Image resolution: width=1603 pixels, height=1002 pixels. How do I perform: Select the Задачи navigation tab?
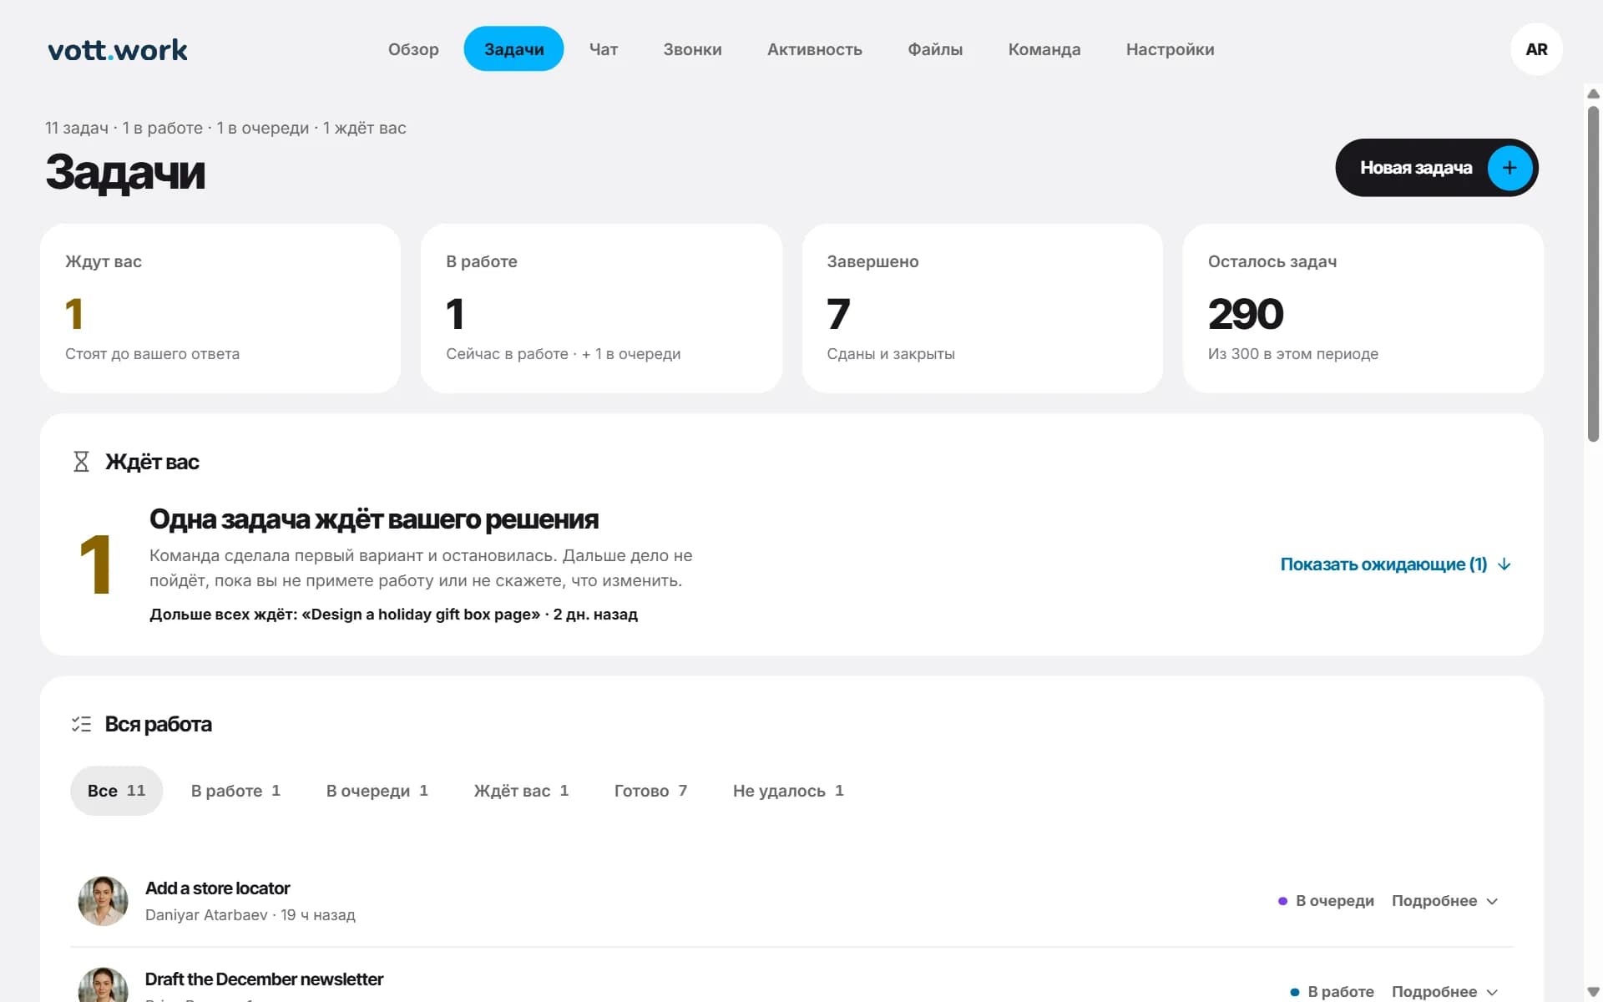[x=513, y=49]
